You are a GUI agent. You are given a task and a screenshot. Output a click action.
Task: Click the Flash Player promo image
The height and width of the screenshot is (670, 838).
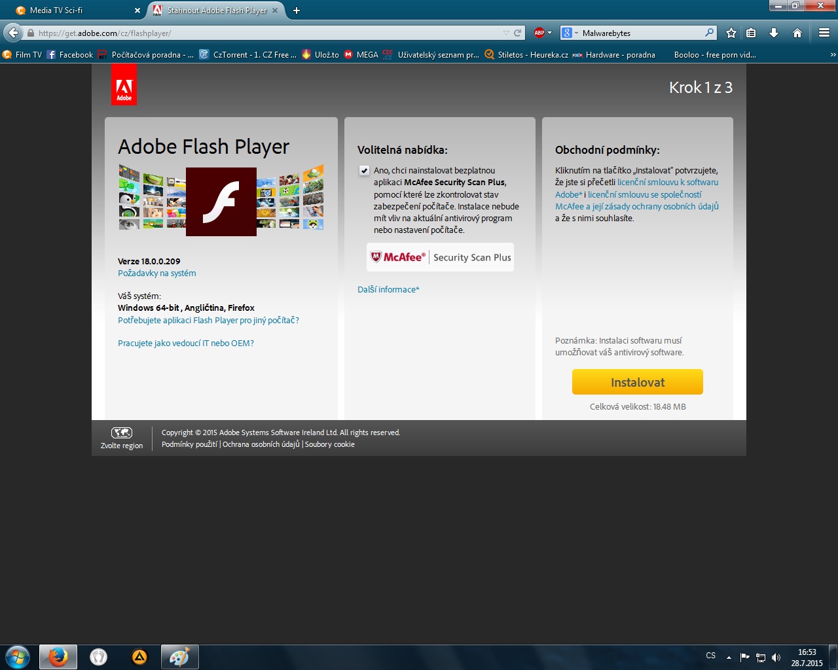click(221, 200)
